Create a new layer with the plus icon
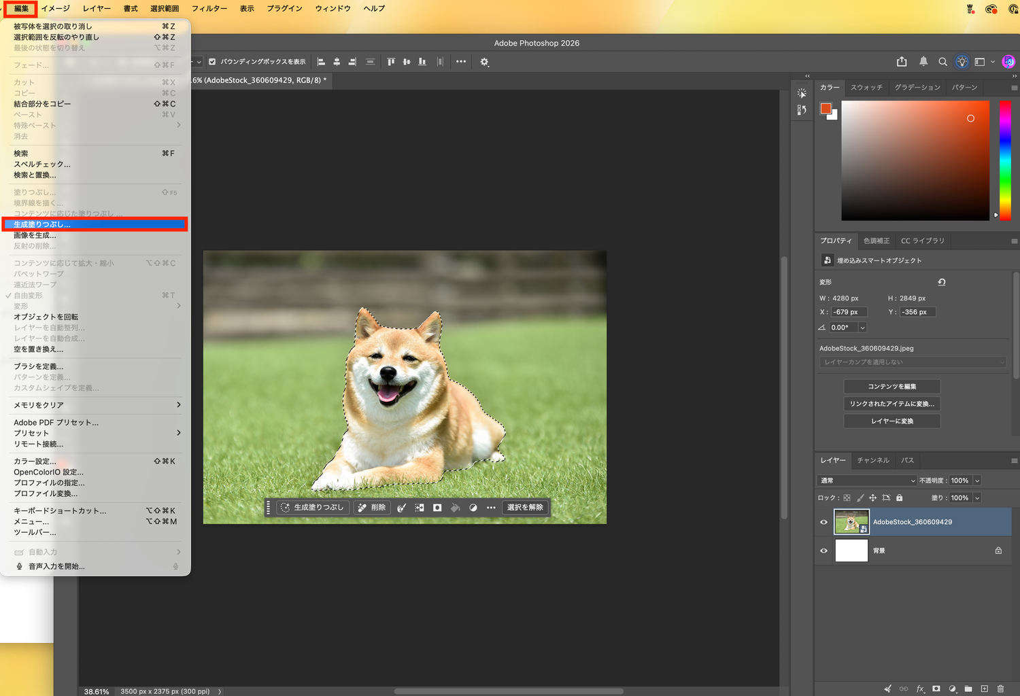The height and width of the screenshot is (696, 1020). [x=984, y=689]
